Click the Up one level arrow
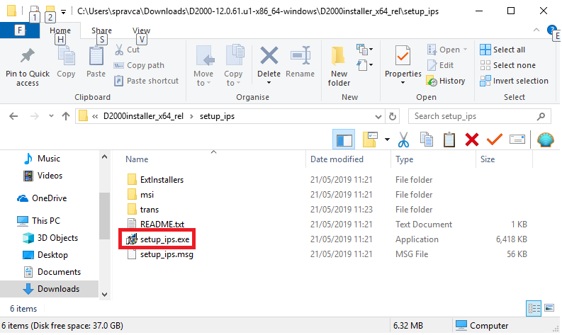562x335 pixels. [x=65, y=116]
